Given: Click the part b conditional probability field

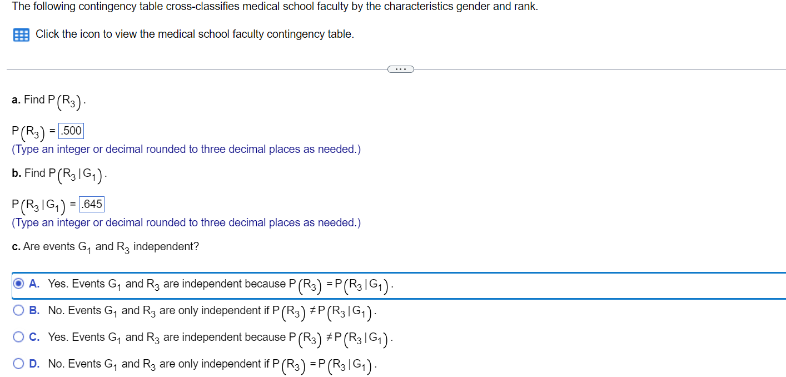Looking at the screenshot, I should click(91, 204).
